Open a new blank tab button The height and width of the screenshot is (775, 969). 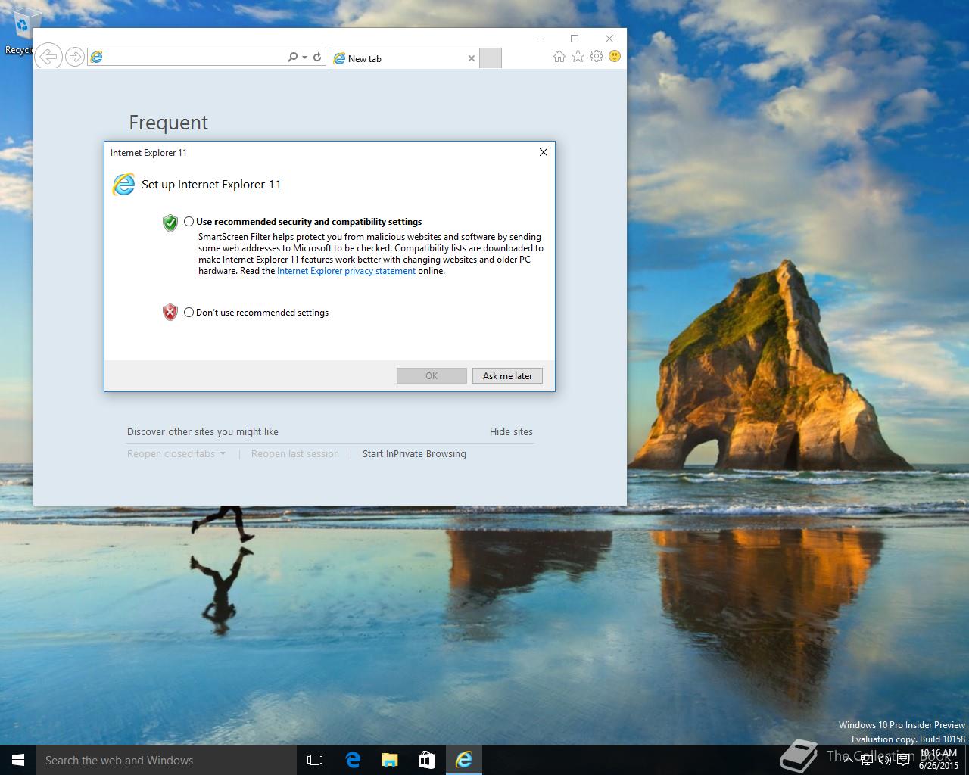[x=491, y=58]
